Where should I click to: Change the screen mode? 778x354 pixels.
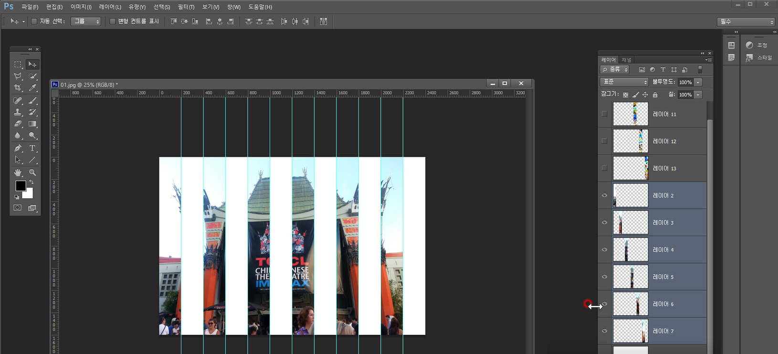click(32, 208)
